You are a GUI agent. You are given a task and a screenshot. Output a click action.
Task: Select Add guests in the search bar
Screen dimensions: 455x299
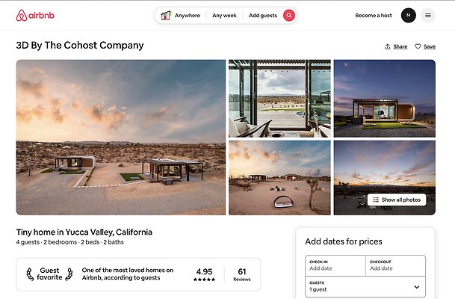click(x=262, y=16)
